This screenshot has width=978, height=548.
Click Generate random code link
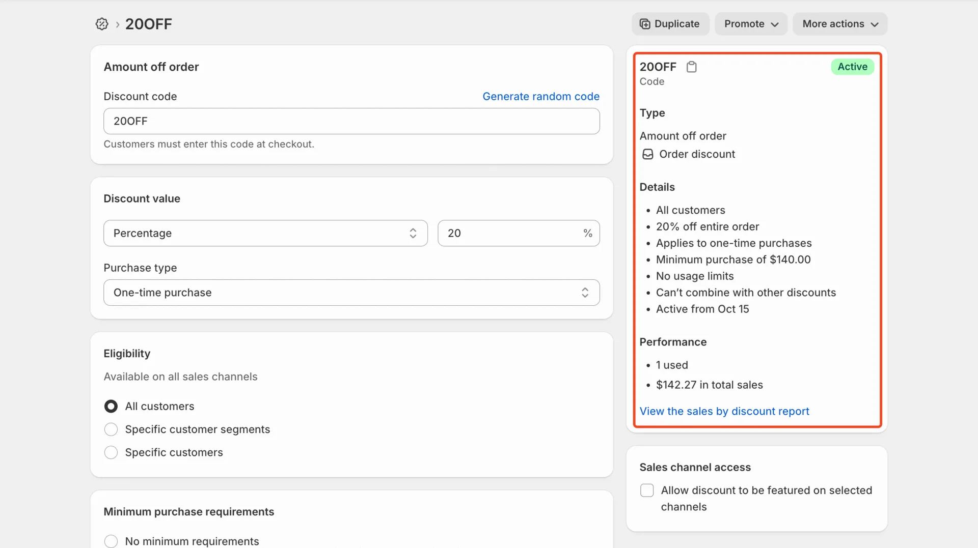pyautogui.click(x=540, y=96)
